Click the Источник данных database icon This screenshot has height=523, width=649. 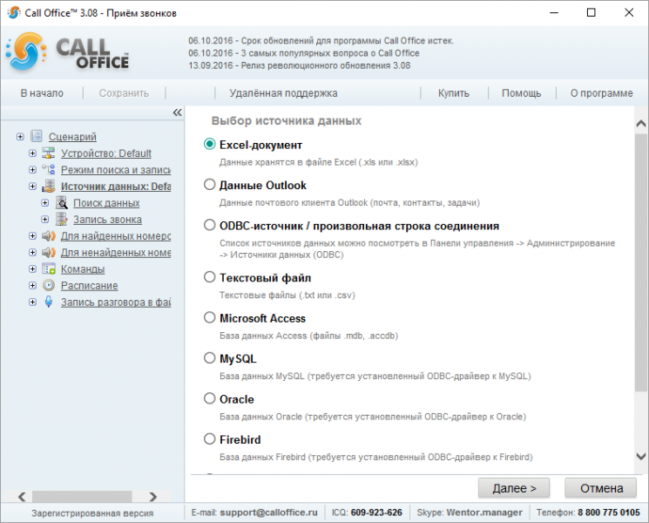(49, 186)
